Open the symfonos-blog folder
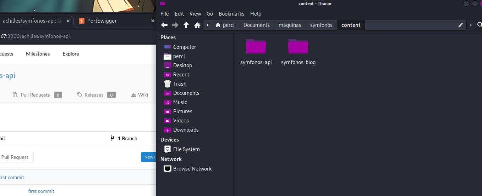Viewport: 482px width, 196px height. pos(298,52)
